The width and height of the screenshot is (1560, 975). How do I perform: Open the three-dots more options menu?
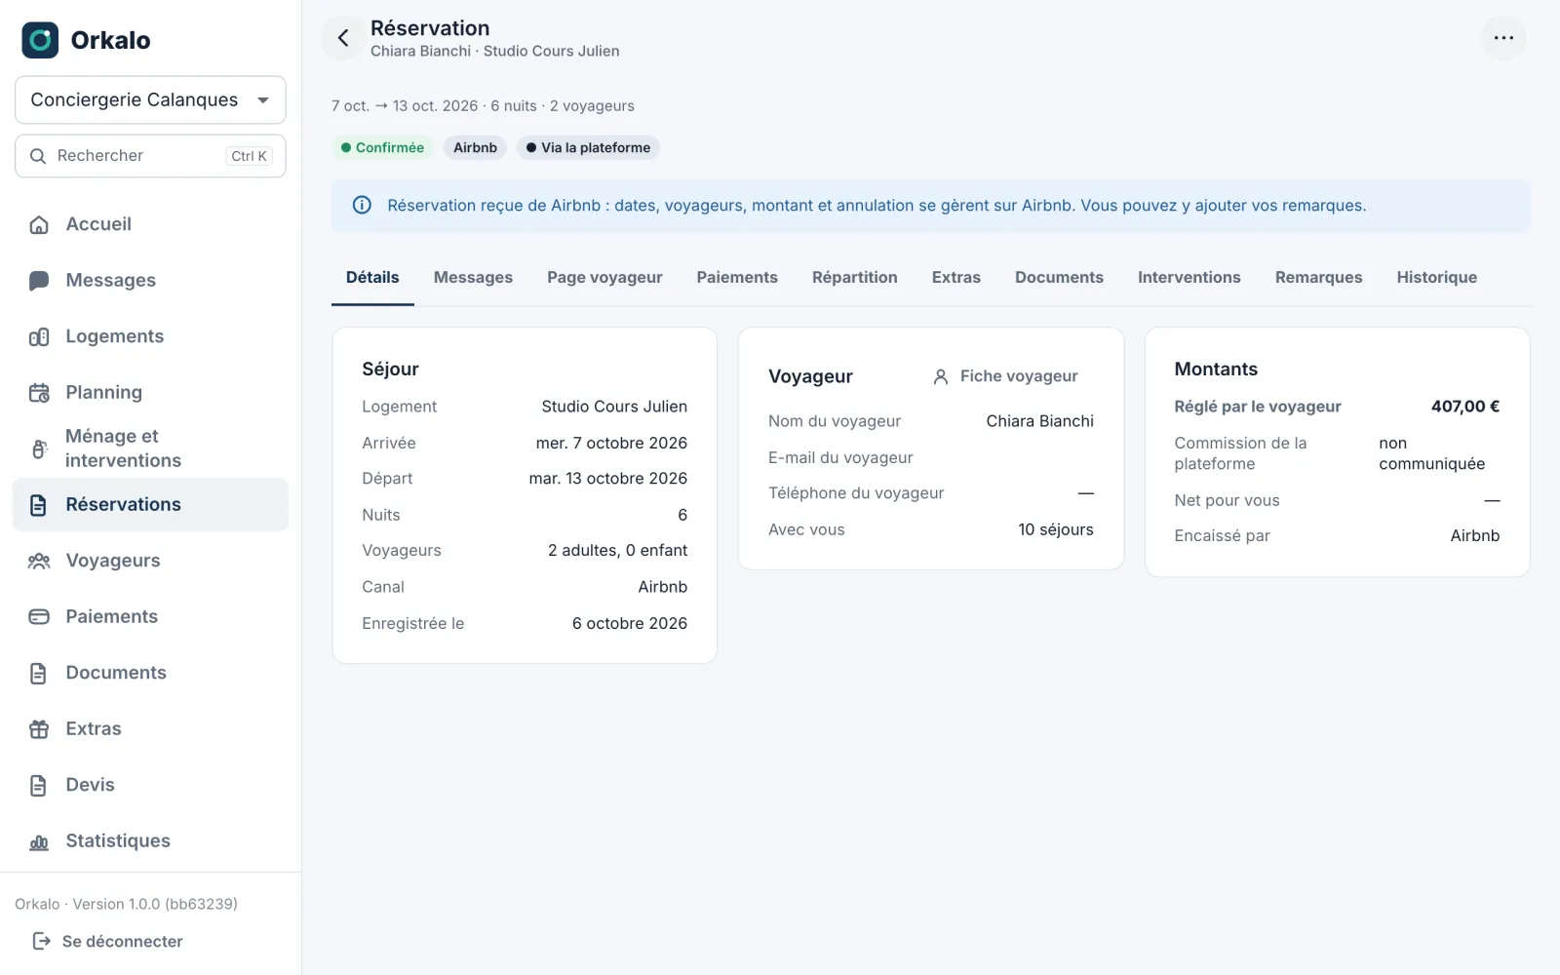(x=1503, y=38)
